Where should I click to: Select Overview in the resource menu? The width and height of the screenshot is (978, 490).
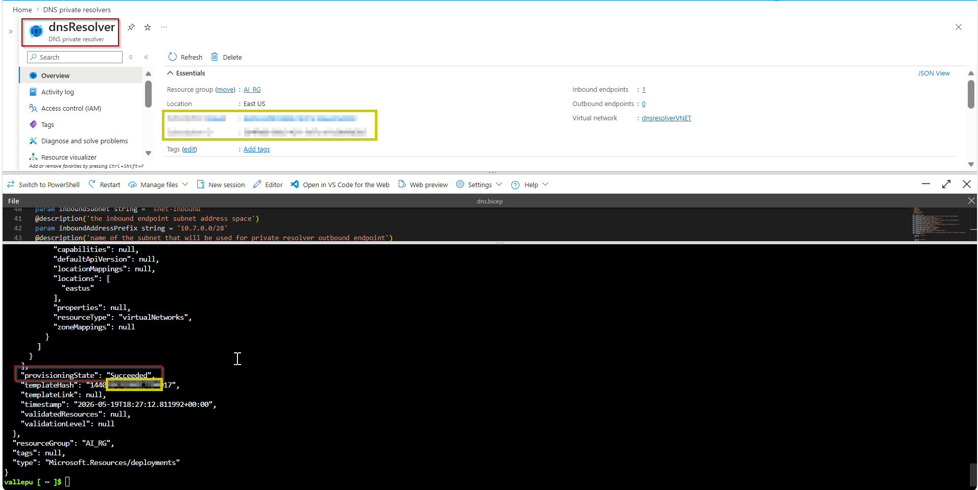coord(81,75)
